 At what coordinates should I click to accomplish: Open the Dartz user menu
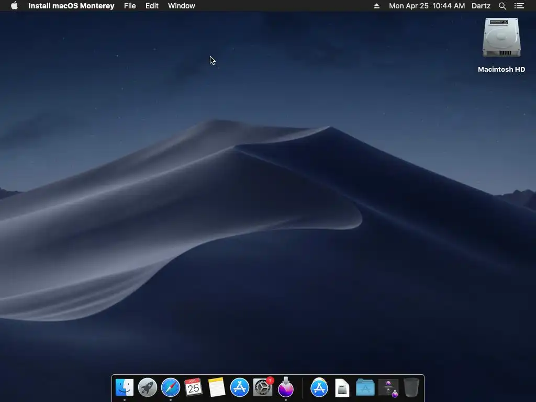(481, 6)
